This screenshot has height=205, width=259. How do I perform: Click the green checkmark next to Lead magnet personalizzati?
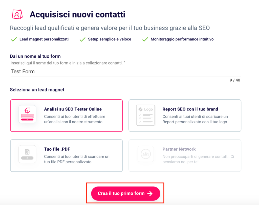[14, 39]
